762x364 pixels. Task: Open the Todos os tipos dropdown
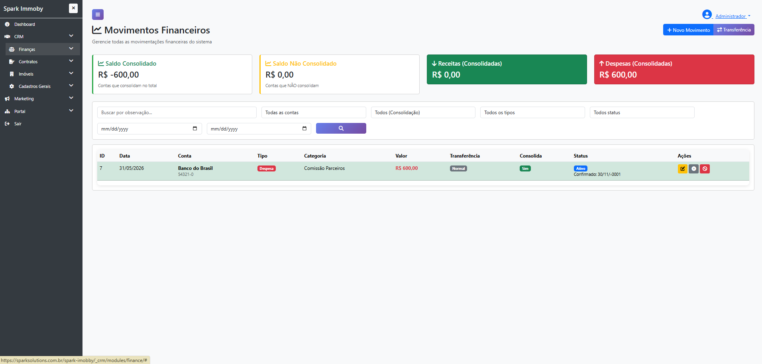[x=532, y=113]
